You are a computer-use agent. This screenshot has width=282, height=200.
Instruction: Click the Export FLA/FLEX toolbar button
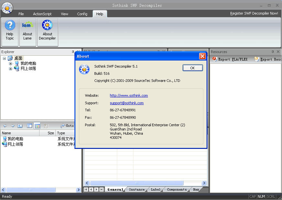tap(230, 59)
